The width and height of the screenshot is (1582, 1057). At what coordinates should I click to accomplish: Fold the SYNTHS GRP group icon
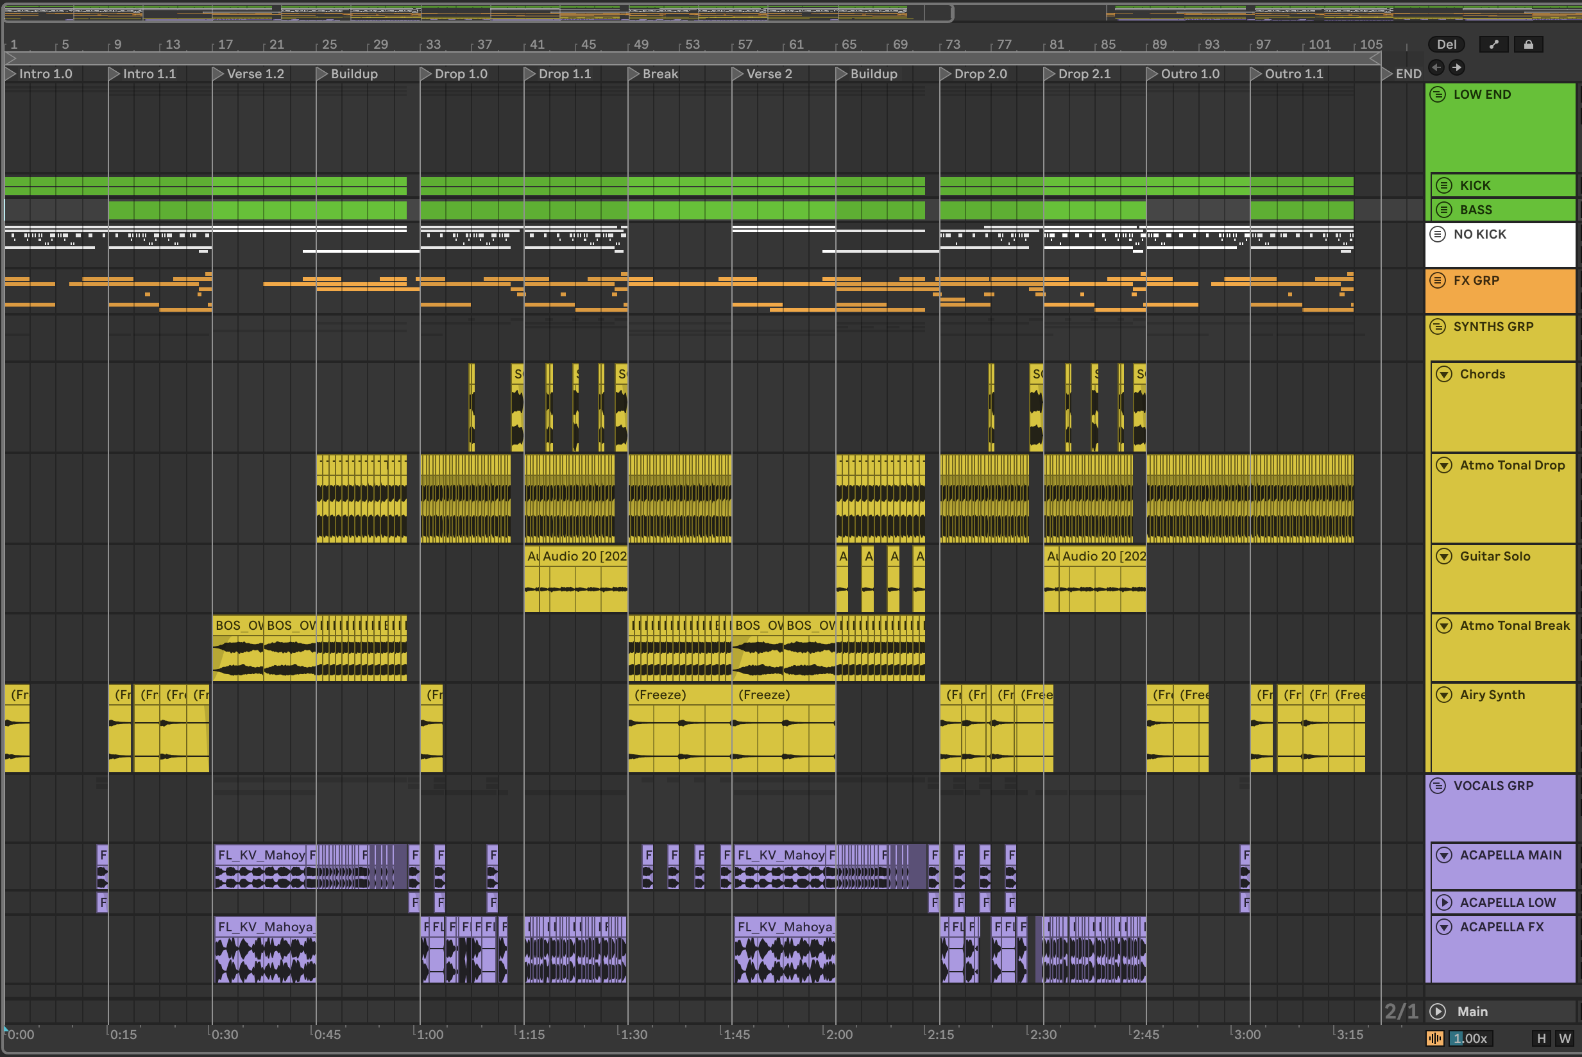click(1438, 327)
